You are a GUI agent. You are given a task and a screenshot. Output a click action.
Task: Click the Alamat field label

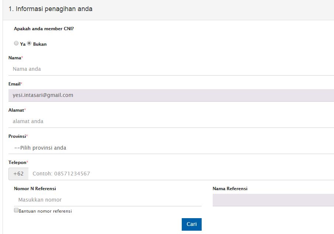[x=16, y=110]
